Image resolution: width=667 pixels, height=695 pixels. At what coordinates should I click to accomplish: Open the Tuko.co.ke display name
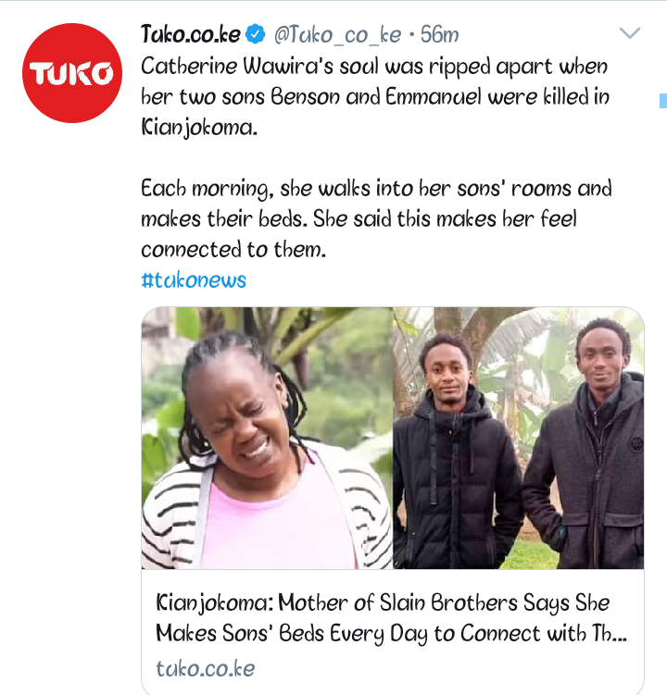191,34
